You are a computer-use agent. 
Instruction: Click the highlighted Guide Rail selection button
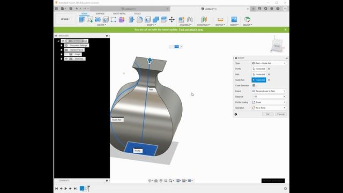[x=259, y=80]
